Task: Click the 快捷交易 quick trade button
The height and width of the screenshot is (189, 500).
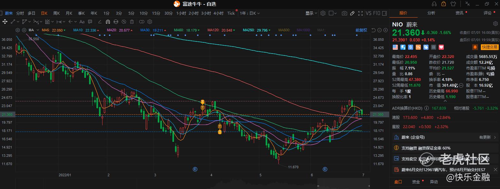Action: 489,47
